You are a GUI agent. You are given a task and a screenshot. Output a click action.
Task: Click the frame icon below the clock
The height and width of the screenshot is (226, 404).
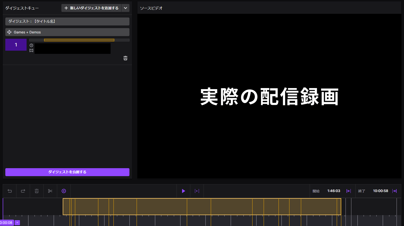click(x=31, y=50)
